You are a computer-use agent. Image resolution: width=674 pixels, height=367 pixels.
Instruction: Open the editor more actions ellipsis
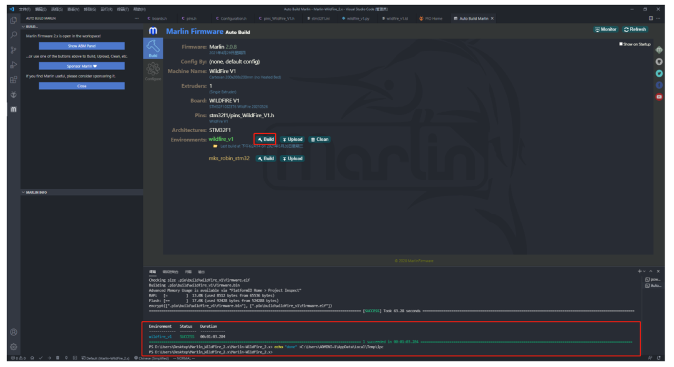click(x=658, y=19)
